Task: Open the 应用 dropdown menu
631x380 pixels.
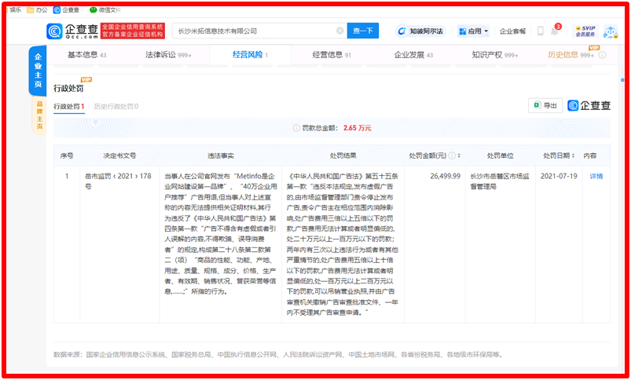Action: pyautogui.click(x=474, y=31)
